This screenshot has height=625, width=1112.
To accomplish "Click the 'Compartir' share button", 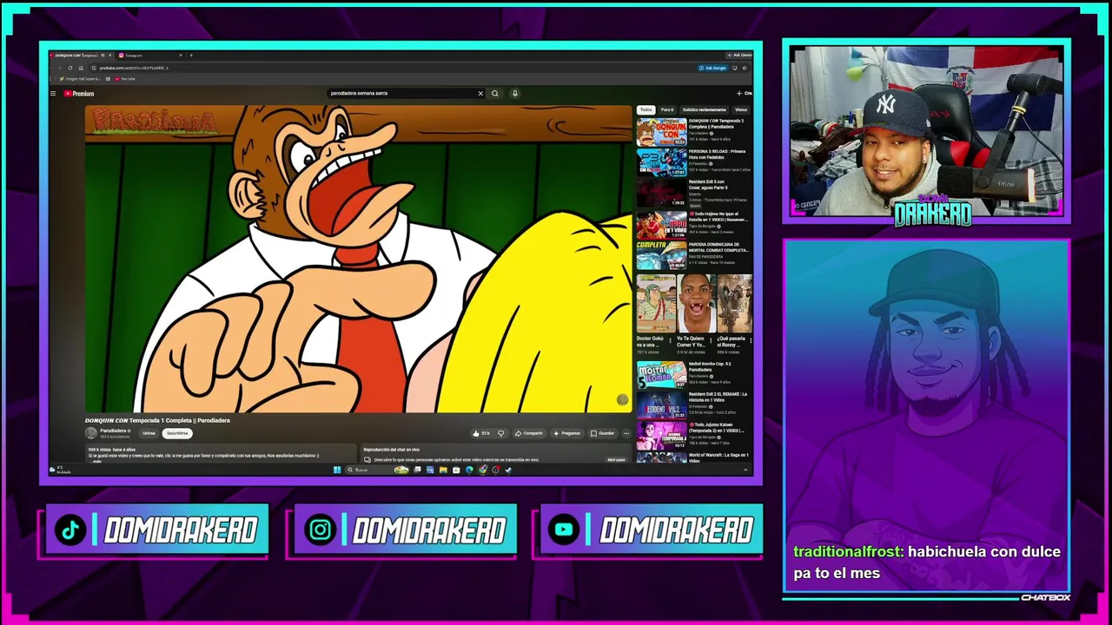I will pyautogui.click(x=528, y=433).
